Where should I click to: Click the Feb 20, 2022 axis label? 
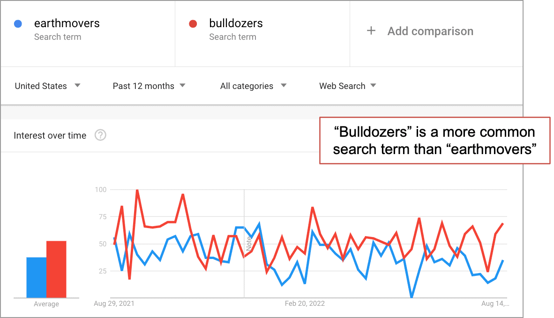point(305,303)
